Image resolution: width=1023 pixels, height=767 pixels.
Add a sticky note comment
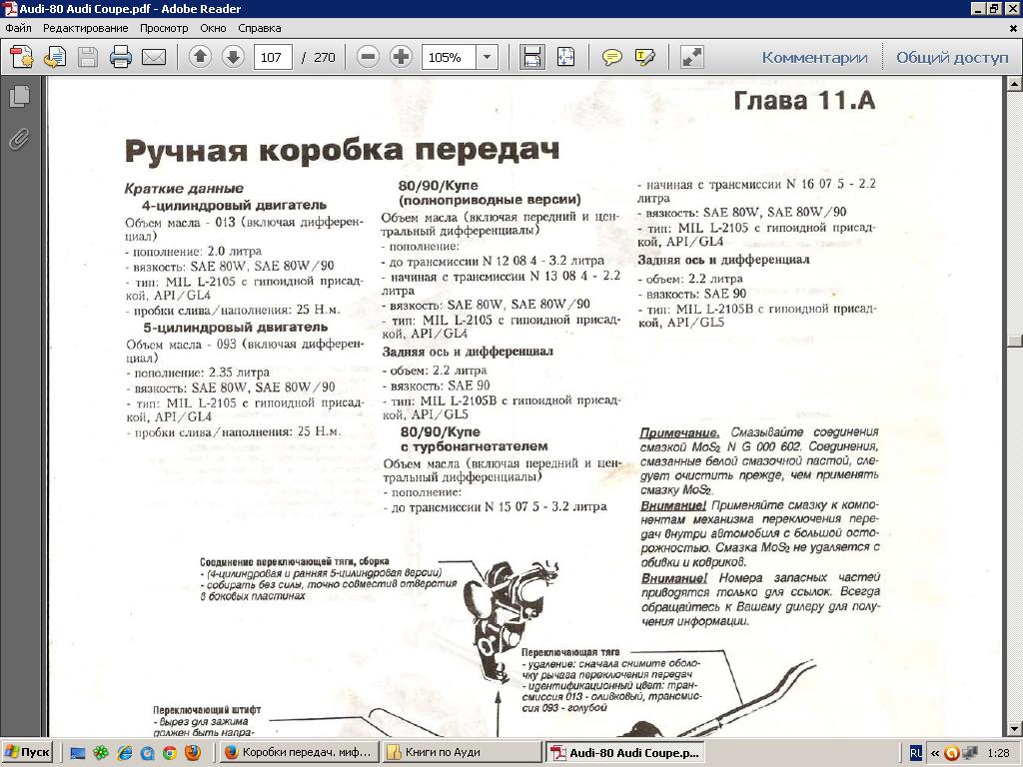click(611, 57)
